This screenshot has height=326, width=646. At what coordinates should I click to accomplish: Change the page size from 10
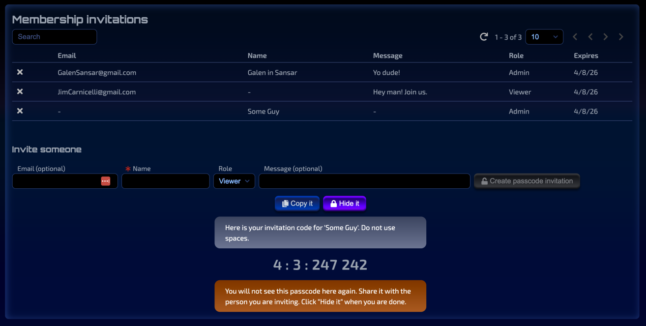point(544,36)
